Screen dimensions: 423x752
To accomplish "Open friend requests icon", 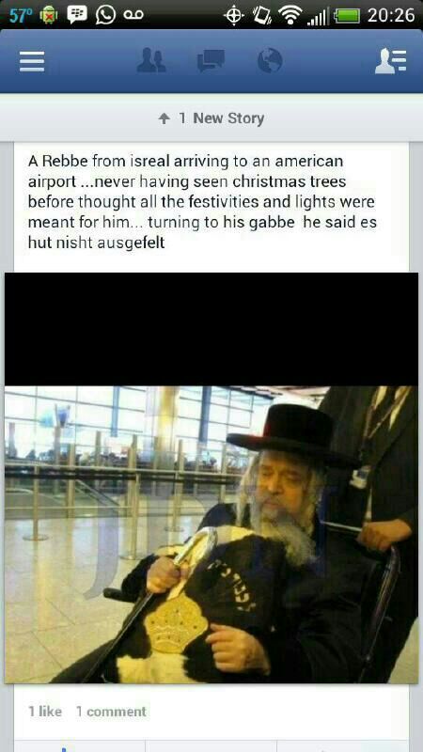I will coord(151,61).
